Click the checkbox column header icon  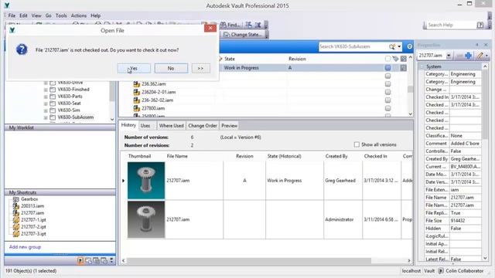tap(387, 59)
